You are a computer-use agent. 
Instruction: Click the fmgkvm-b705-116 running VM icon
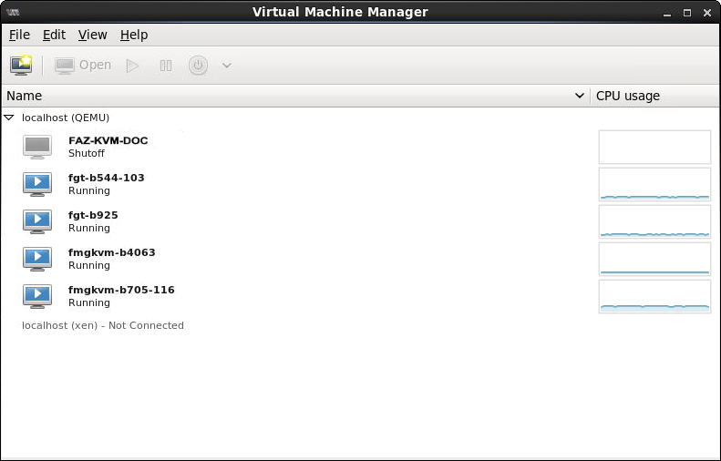pos(37,296)
